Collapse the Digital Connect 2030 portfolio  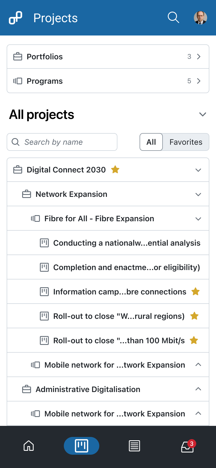(198, 170)
